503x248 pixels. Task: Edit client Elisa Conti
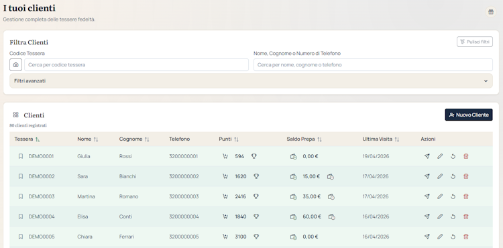click(x=440, y=216)
